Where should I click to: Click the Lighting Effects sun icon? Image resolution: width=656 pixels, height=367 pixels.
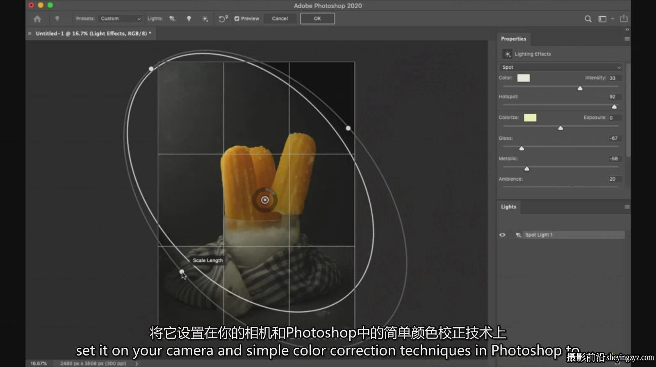click(x=508, y=54)
